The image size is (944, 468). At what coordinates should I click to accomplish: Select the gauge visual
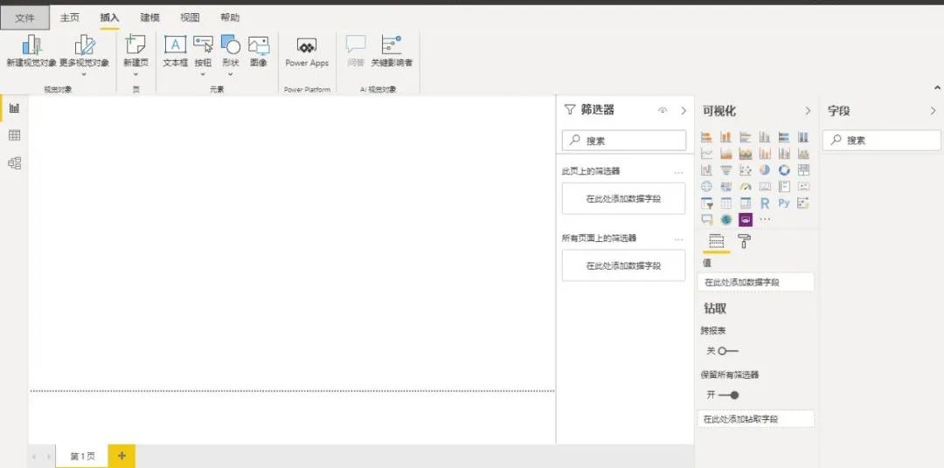pos(746,187)
